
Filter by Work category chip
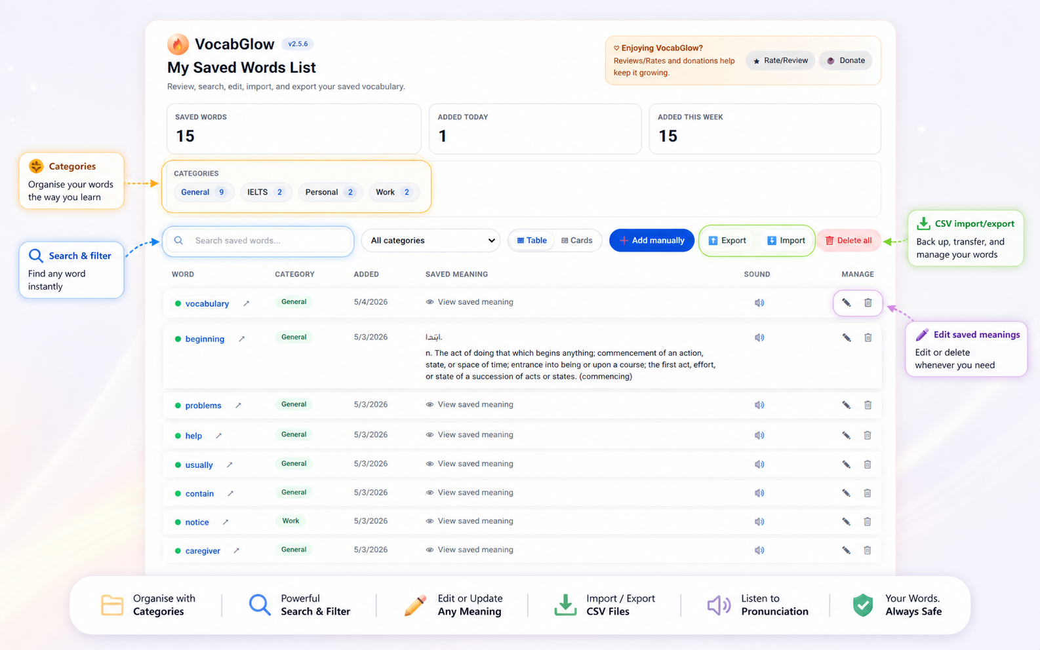393,192
